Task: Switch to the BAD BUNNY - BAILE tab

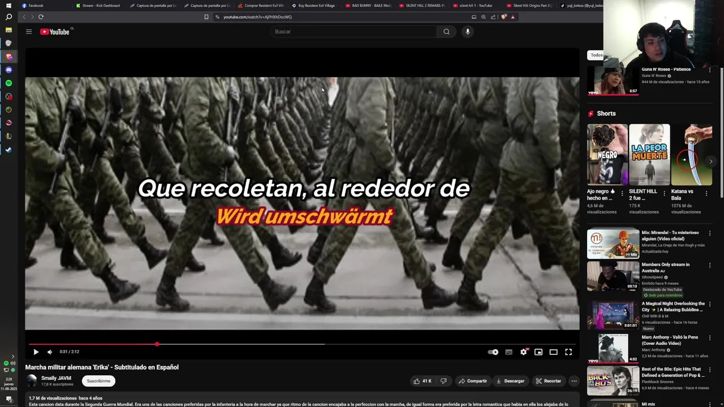Action: click(x=368, y=6)
